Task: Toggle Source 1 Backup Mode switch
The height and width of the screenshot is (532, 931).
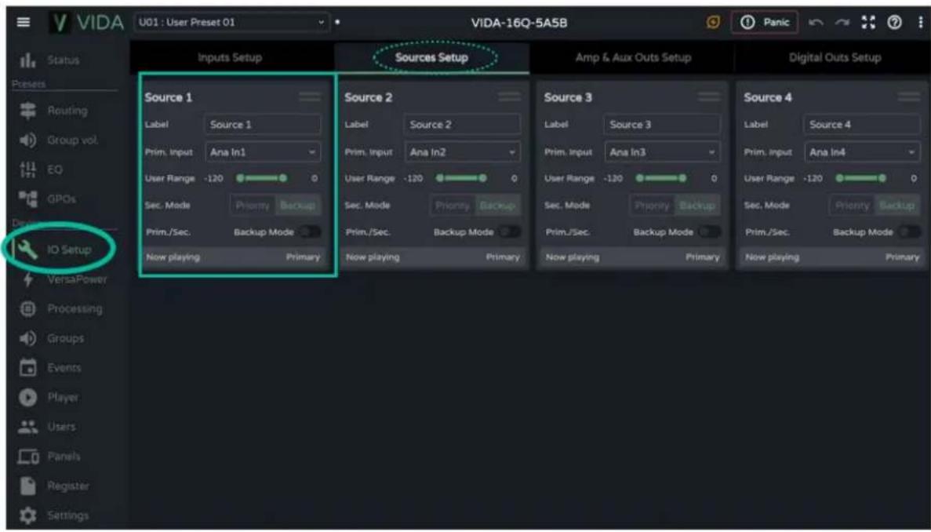Action: click(x=309, y=231)
